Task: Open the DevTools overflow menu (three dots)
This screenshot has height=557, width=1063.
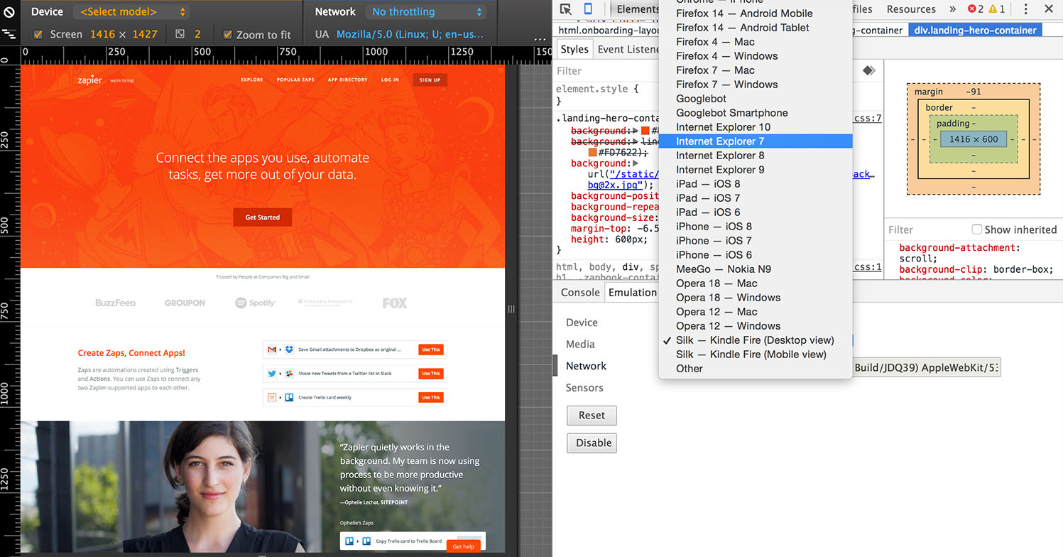Action: [x=1026, y=9]
